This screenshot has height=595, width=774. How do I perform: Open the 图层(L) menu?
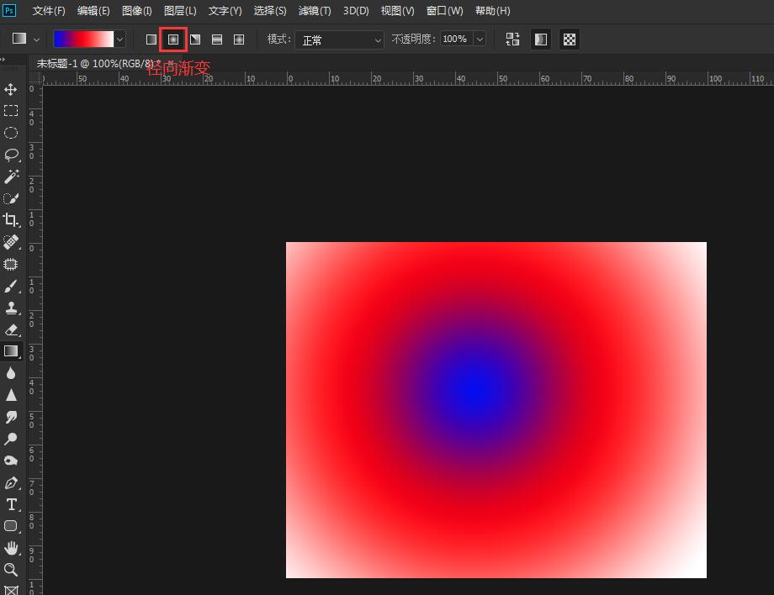click(x=180, y=11)
